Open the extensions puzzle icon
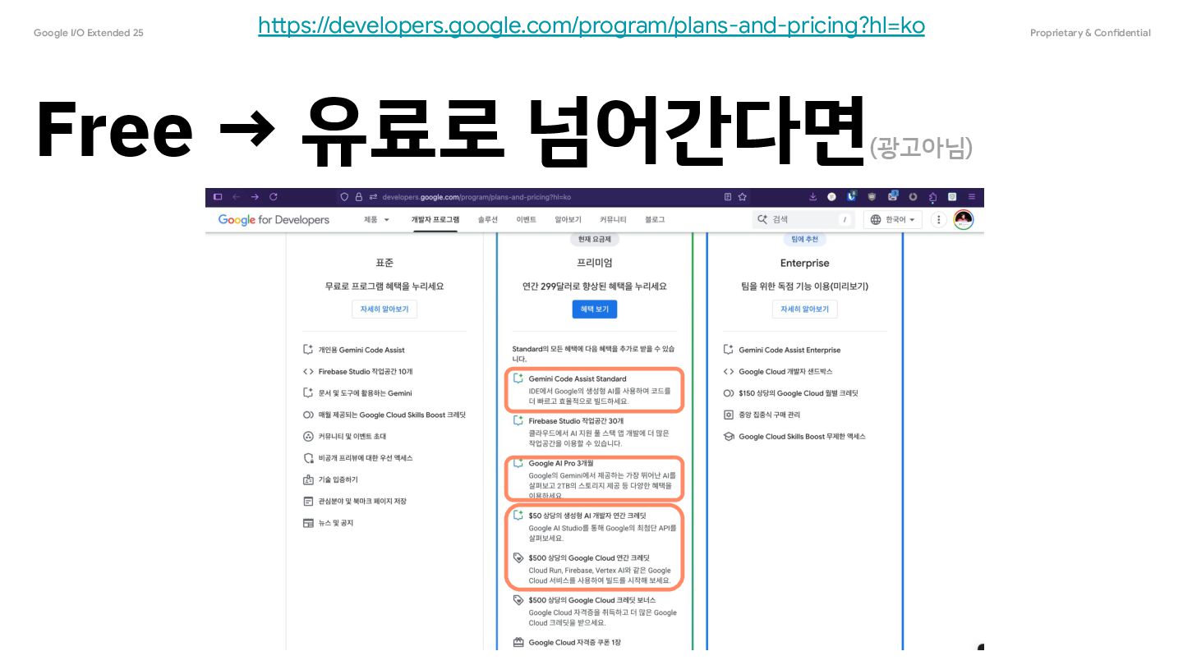 [x=933, y=197]
